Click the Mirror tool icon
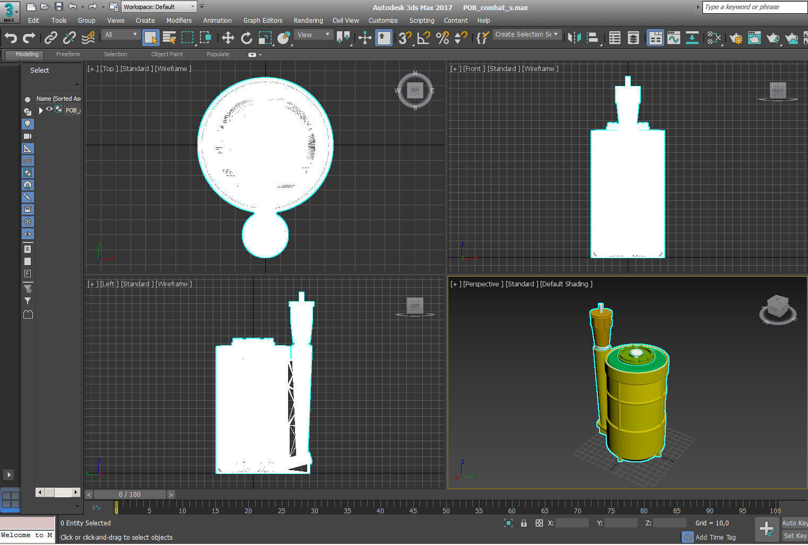This screenshot has height=545, width=808. [574, 38]
